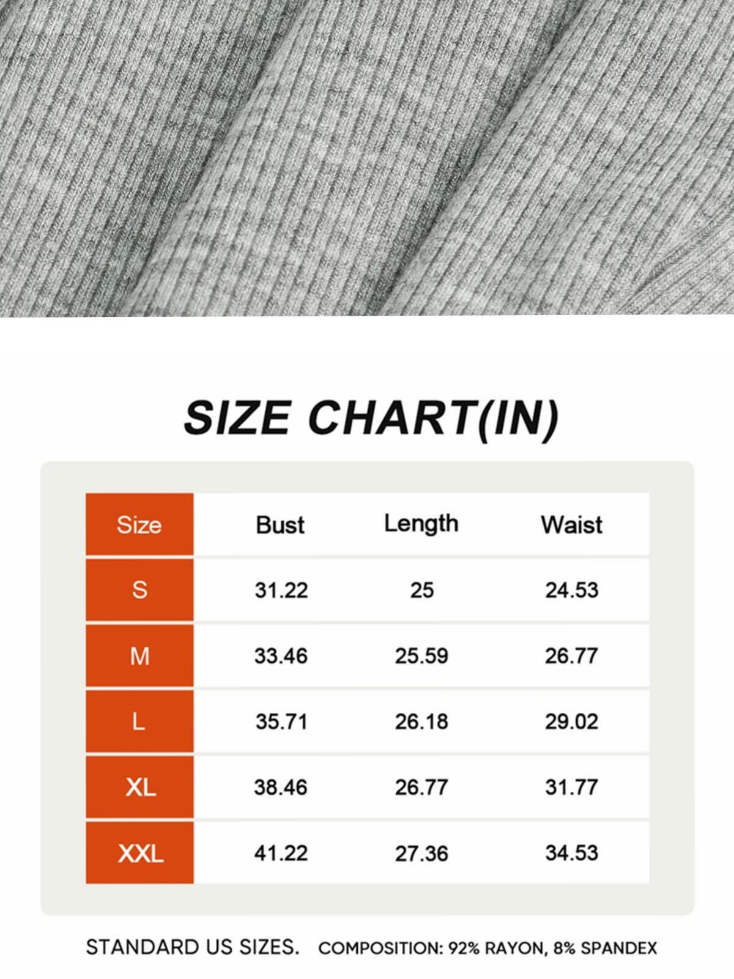Image resolution: width=734 pixels, height=979 pixels.
Task: Click the gray ribbed fabric image
Action: tap(367, 158)
